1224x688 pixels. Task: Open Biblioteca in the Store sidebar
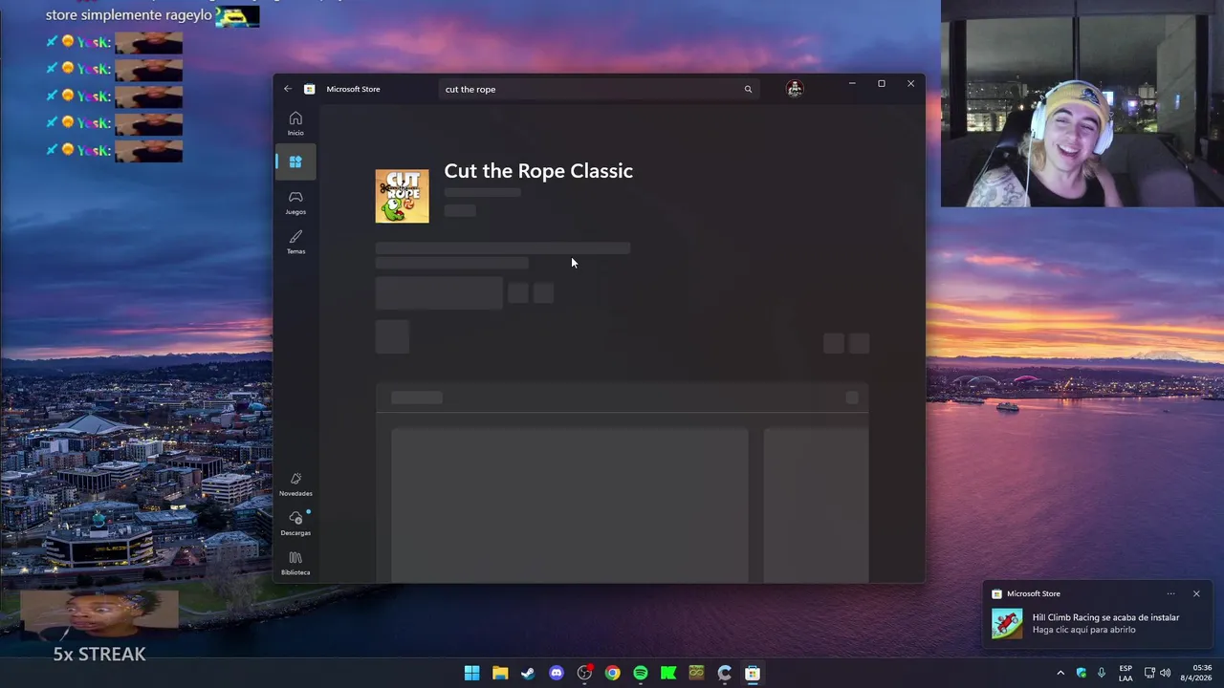295,564
